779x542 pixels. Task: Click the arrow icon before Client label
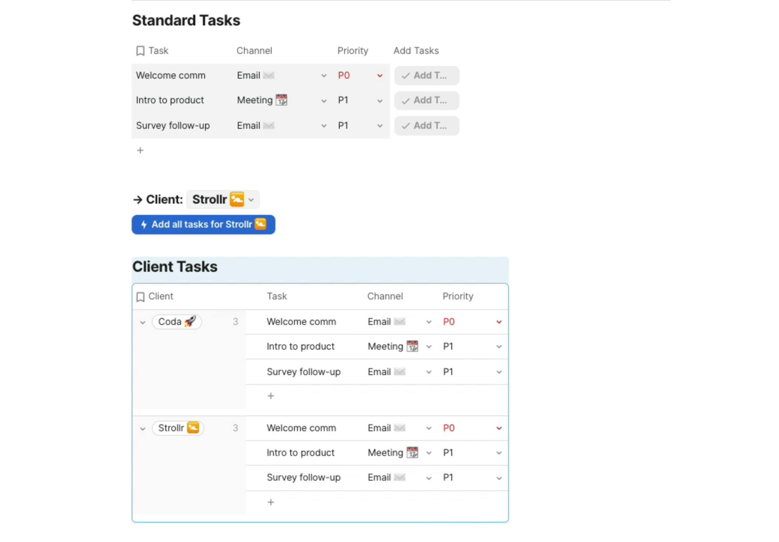(x=137, y=200)
